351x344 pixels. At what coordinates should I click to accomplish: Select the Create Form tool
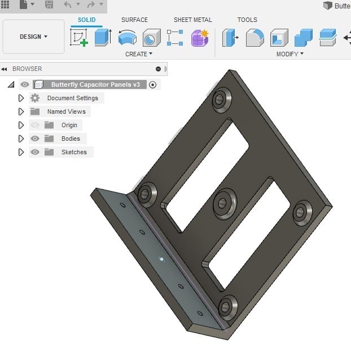point(200,38)
